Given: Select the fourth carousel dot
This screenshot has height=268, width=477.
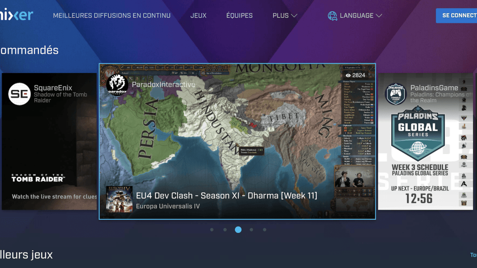Looking at the screenshot, I should click(251, 229).
